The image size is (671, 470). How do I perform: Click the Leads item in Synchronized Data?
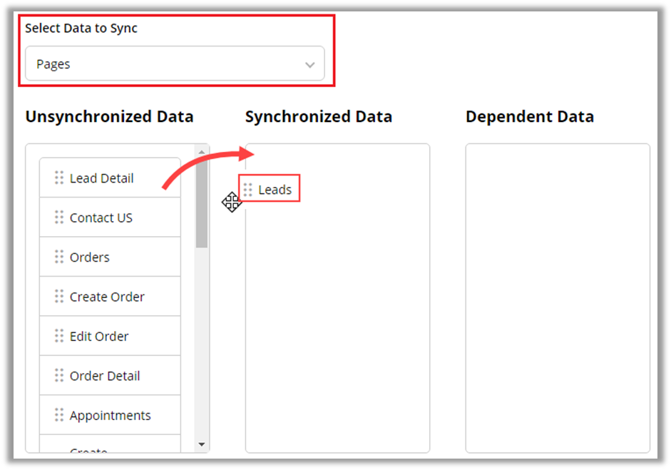coord(275,190)
